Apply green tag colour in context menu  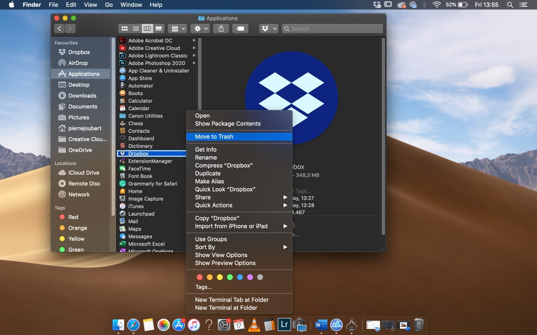[230, 277]
